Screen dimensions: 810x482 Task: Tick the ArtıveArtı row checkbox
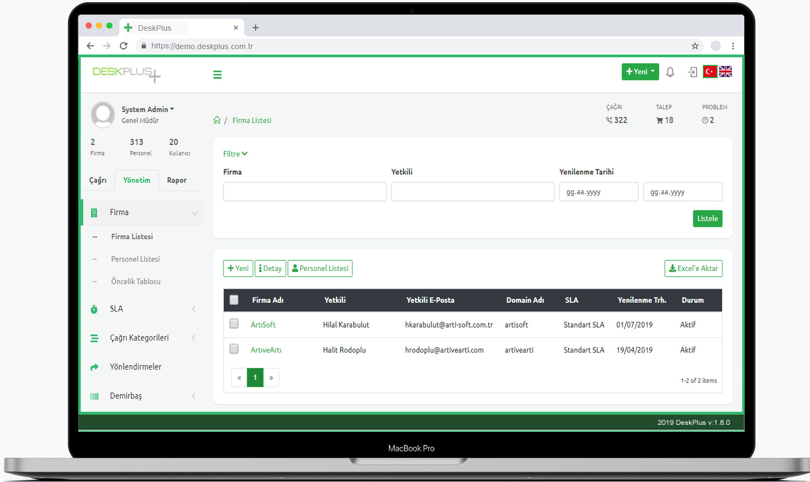point(234,349)
